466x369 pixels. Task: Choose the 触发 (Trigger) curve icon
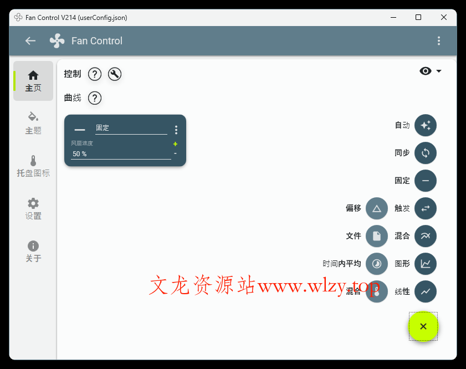click(425, 208)
